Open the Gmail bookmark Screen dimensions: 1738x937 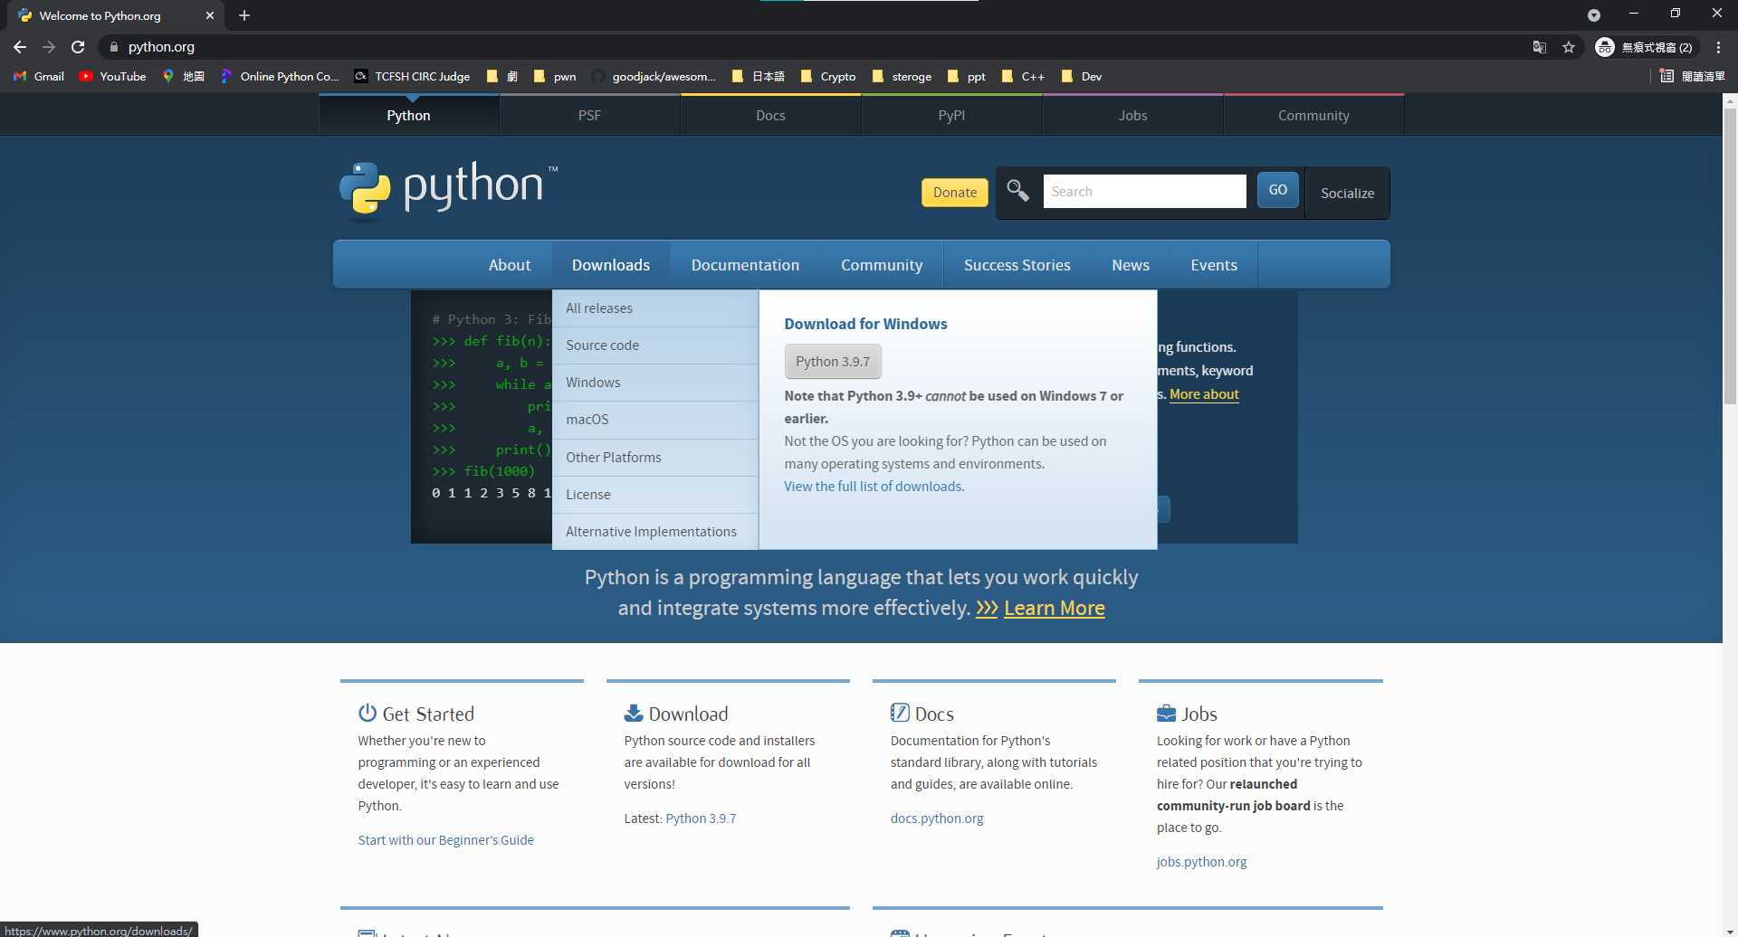[x=39, y=77]
